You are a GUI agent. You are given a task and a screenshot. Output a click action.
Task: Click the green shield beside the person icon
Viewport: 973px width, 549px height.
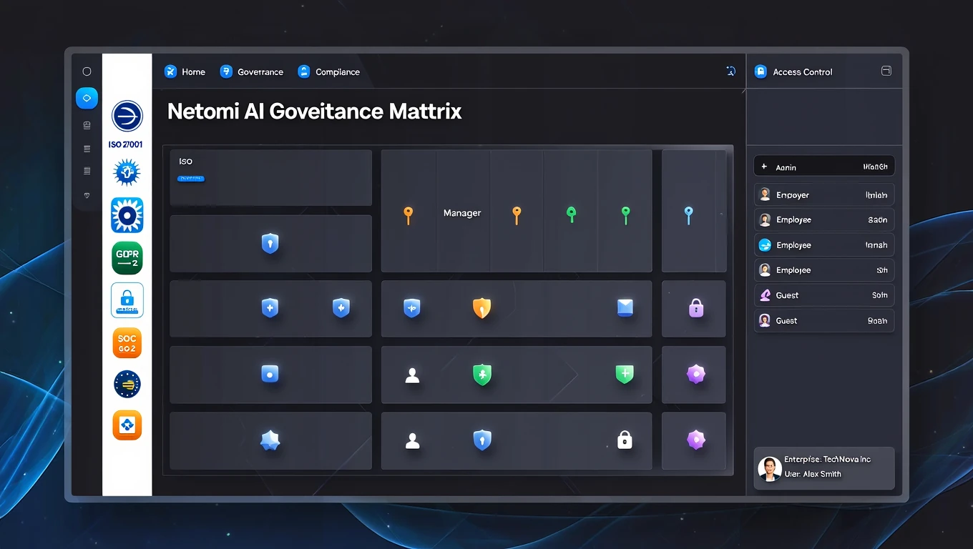coord(483,374)
